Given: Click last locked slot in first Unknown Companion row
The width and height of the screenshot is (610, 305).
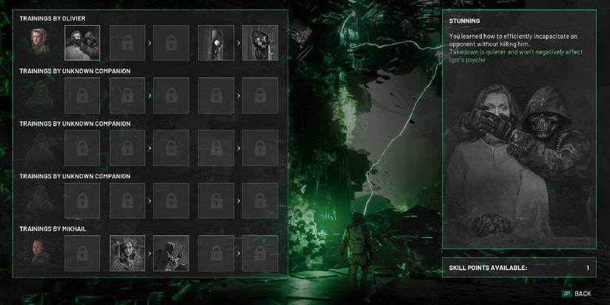Looking at the screenshot, I should (260, 95).
